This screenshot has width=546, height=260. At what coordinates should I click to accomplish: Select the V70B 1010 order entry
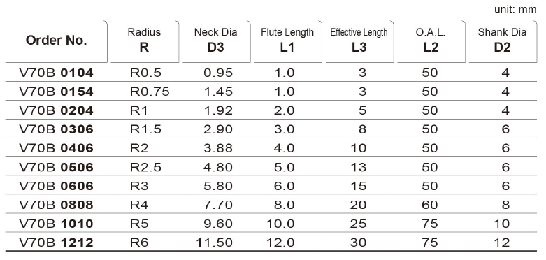(56, 224)
